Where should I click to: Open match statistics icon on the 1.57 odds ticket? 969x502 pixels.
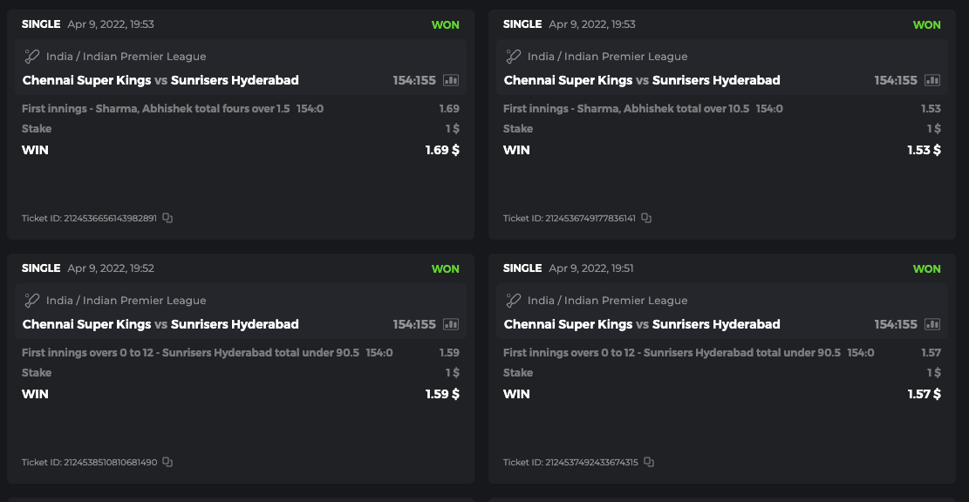[x=932, y=324]
